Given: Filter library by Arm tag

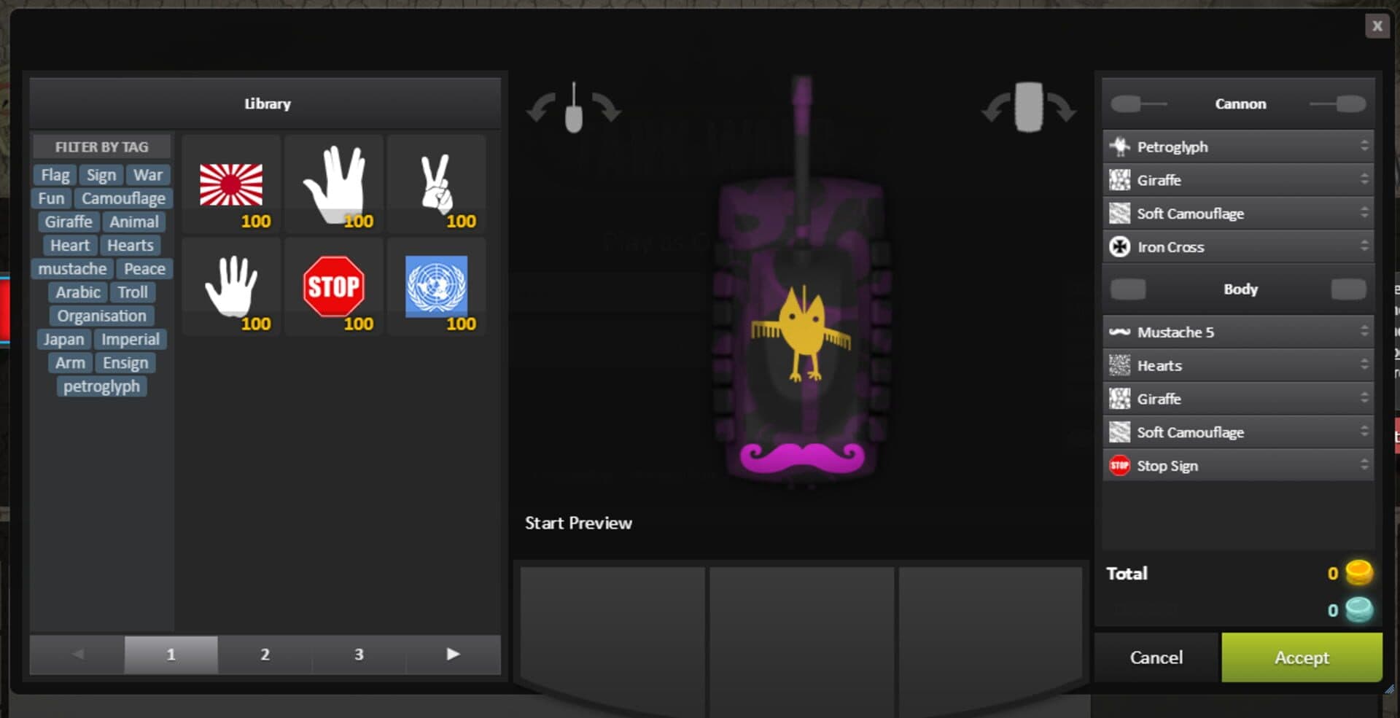Looking at the screenshot, I should [x=70, y=363].
